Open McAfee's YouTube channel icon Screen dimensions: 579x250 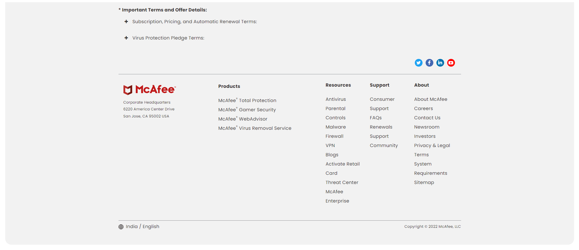tap(451, 63)
